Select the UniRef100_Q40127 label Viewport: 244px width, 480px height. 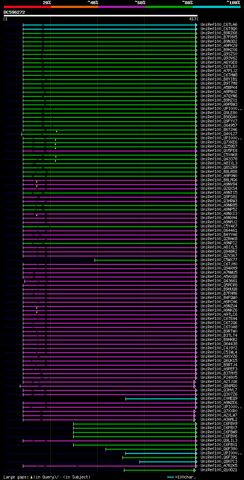pyautogui.click(x=219, y=134)
